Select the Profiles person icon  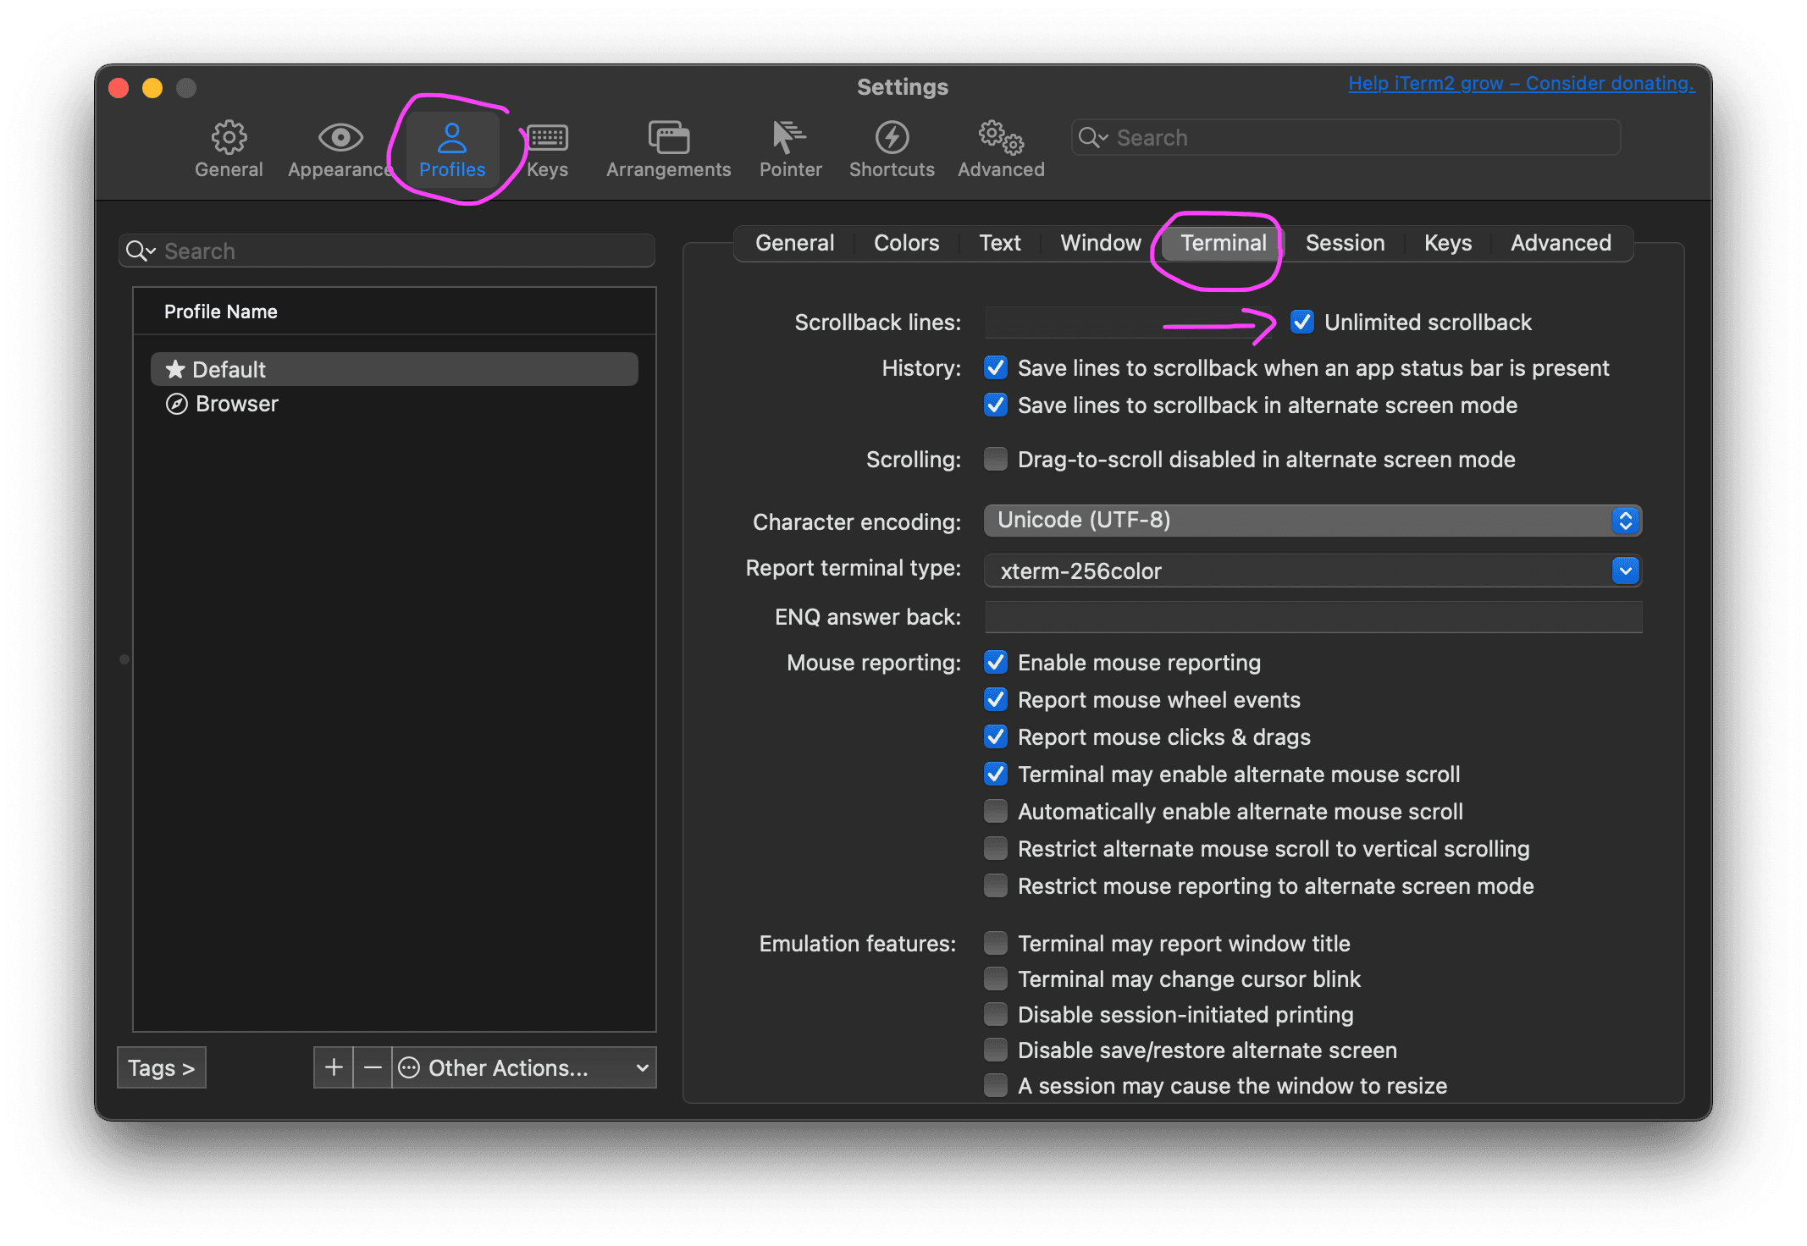click(x=452, y=137)
